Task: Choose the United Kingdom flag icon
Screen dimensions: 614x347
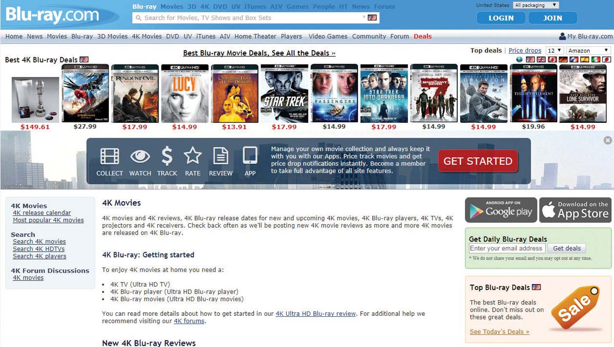Action: 541,59
